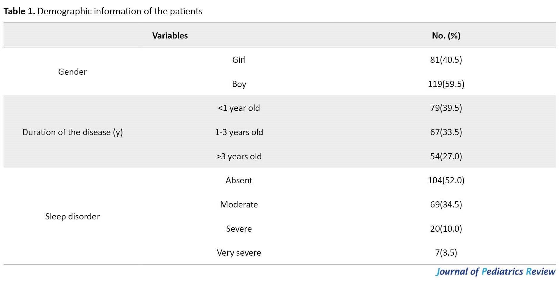Viewport: 559px width, 281px height.
Task: Click the Moderate category cell
Action: [239, 205]
